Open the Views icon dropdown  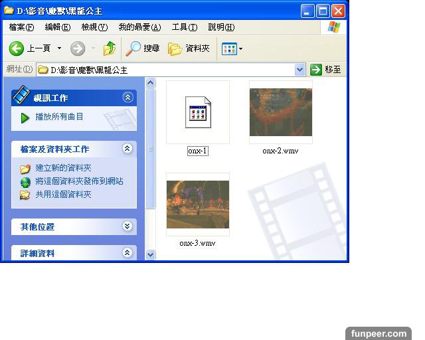[232, 48]
